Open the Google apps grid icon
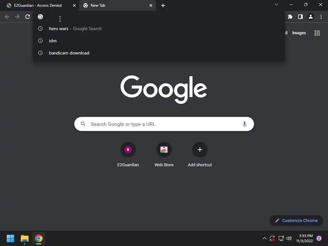This screenshot has width=328, height=246. click(317, 33)
